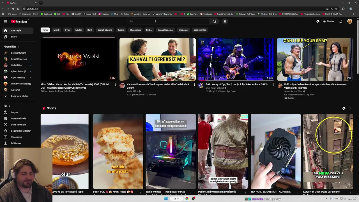The height and width of the screenshot is (202, 359).
Task: Open the YouTube hamburger guide menu
Action: [x=5, y=21]
